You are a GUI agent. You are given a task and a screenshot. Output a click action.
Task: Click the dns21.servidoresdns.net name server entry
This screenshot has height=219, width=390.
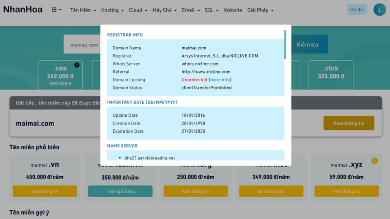click(150, 158)
